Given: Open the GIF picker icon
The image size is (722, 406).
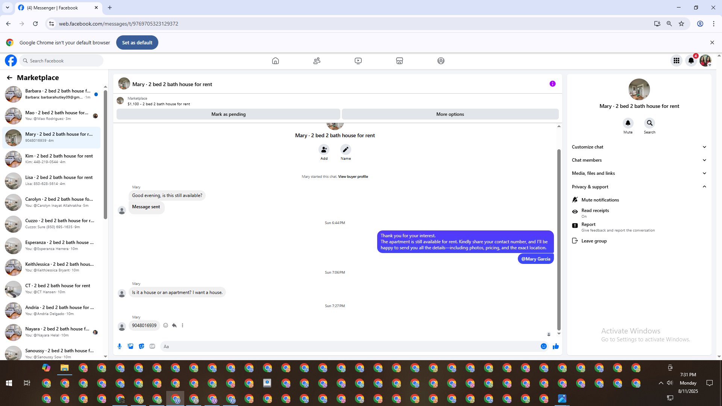Looking at the screenshot, I should (152, 346).
